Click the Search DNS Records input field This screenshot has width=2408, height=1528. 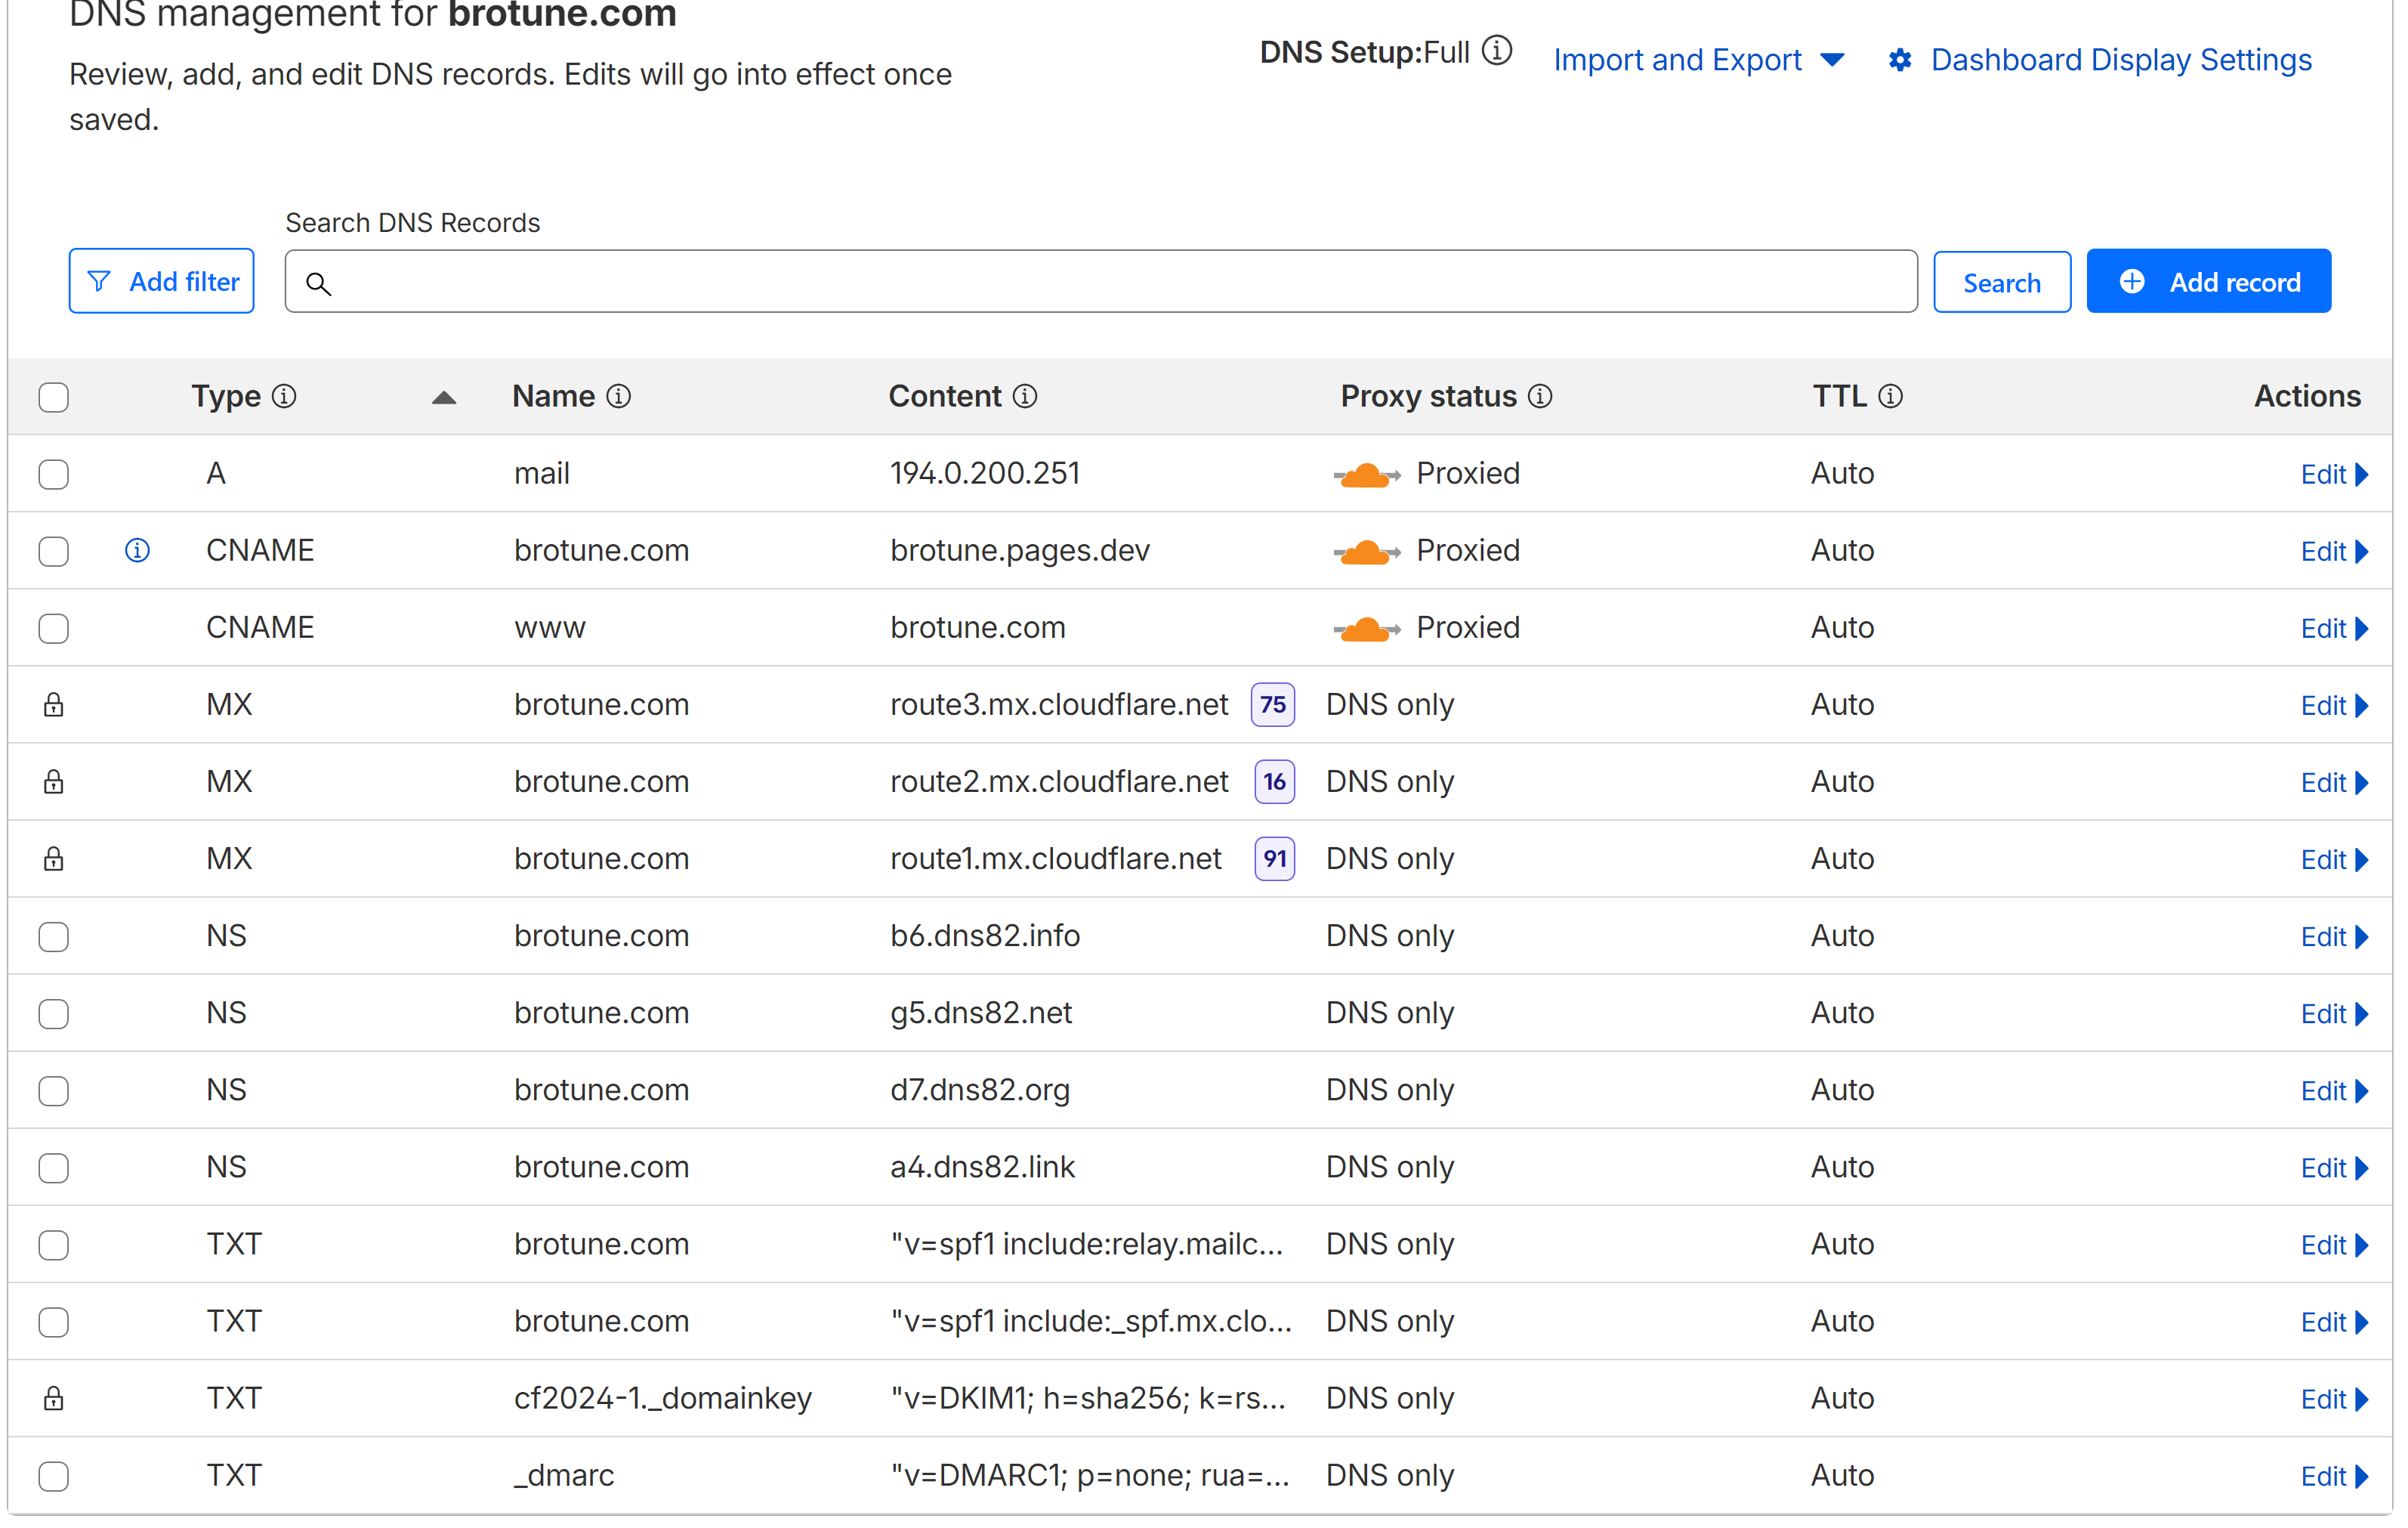tap(1100, 282)
